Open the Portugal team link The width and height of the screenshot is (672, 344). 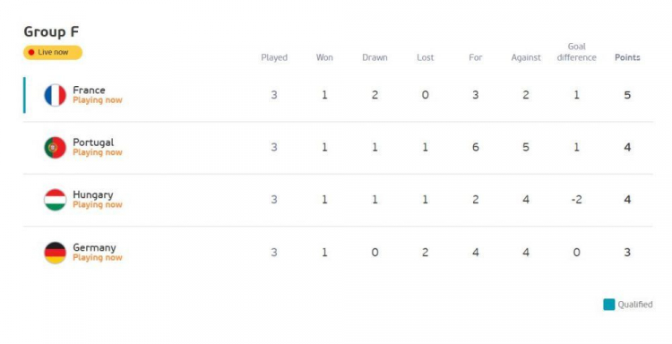click(93, 142)
